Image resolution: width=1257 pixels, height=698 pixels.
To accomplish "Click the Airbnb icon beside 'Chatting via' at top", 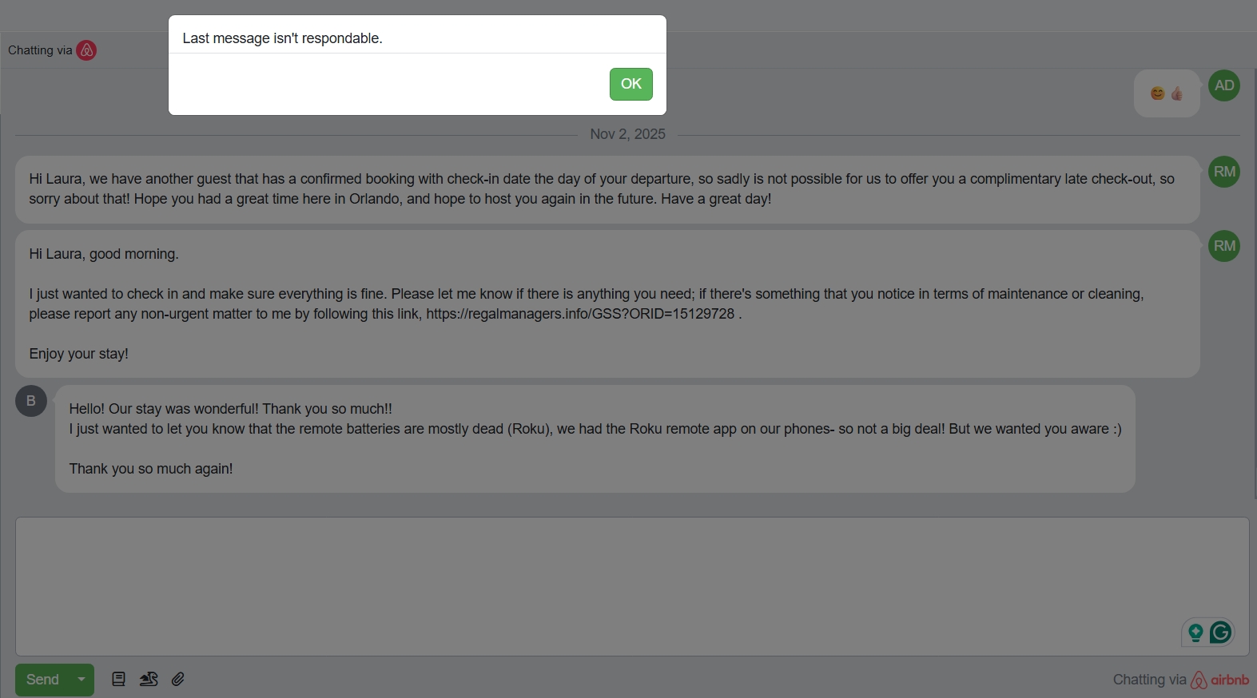I will click(x=86, y=50).
